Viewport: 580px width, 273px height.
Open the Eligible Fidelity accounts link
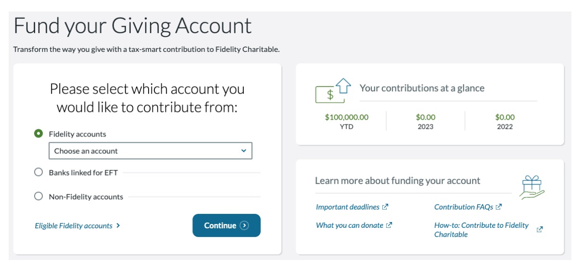74,226
